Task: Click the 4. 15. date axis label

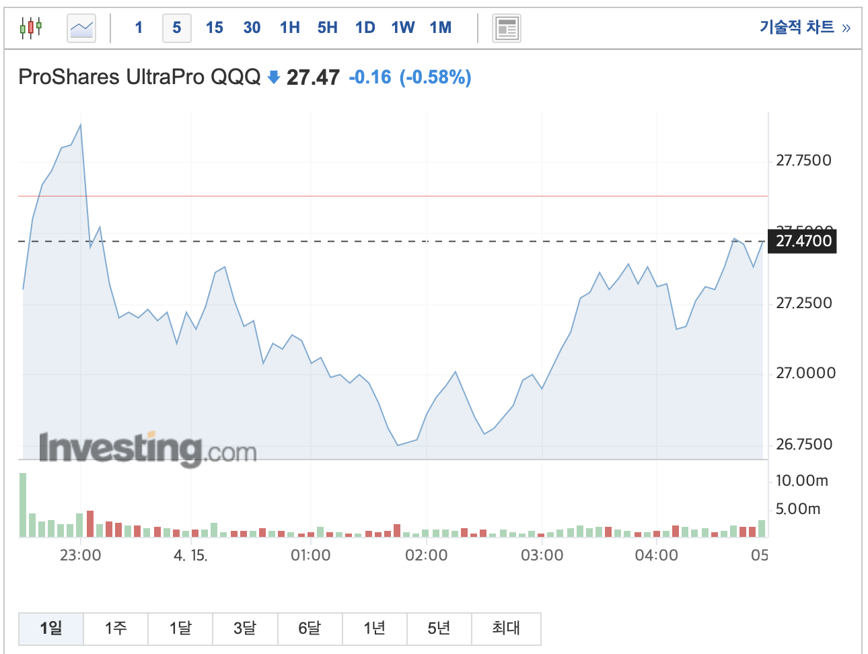Action: tap(190, 556)
